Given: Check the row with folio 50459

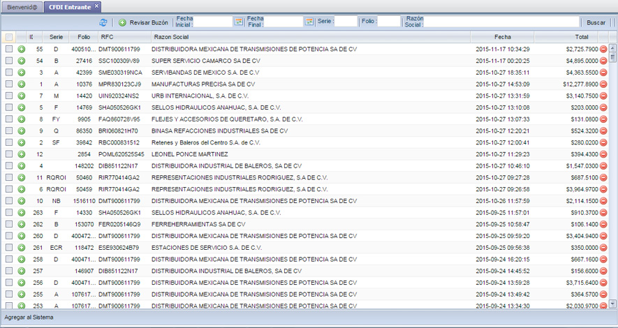Looking at the screenshot, I should click(x=9, y=189).
